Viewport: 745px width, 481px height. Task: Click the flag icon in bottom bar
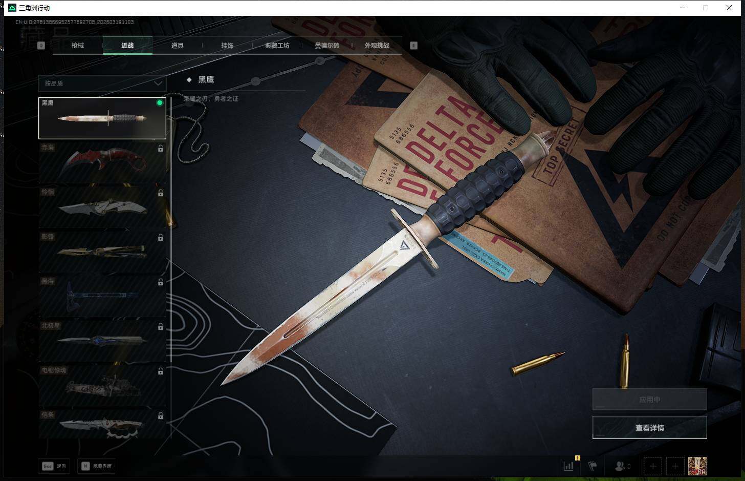(593, 466)
